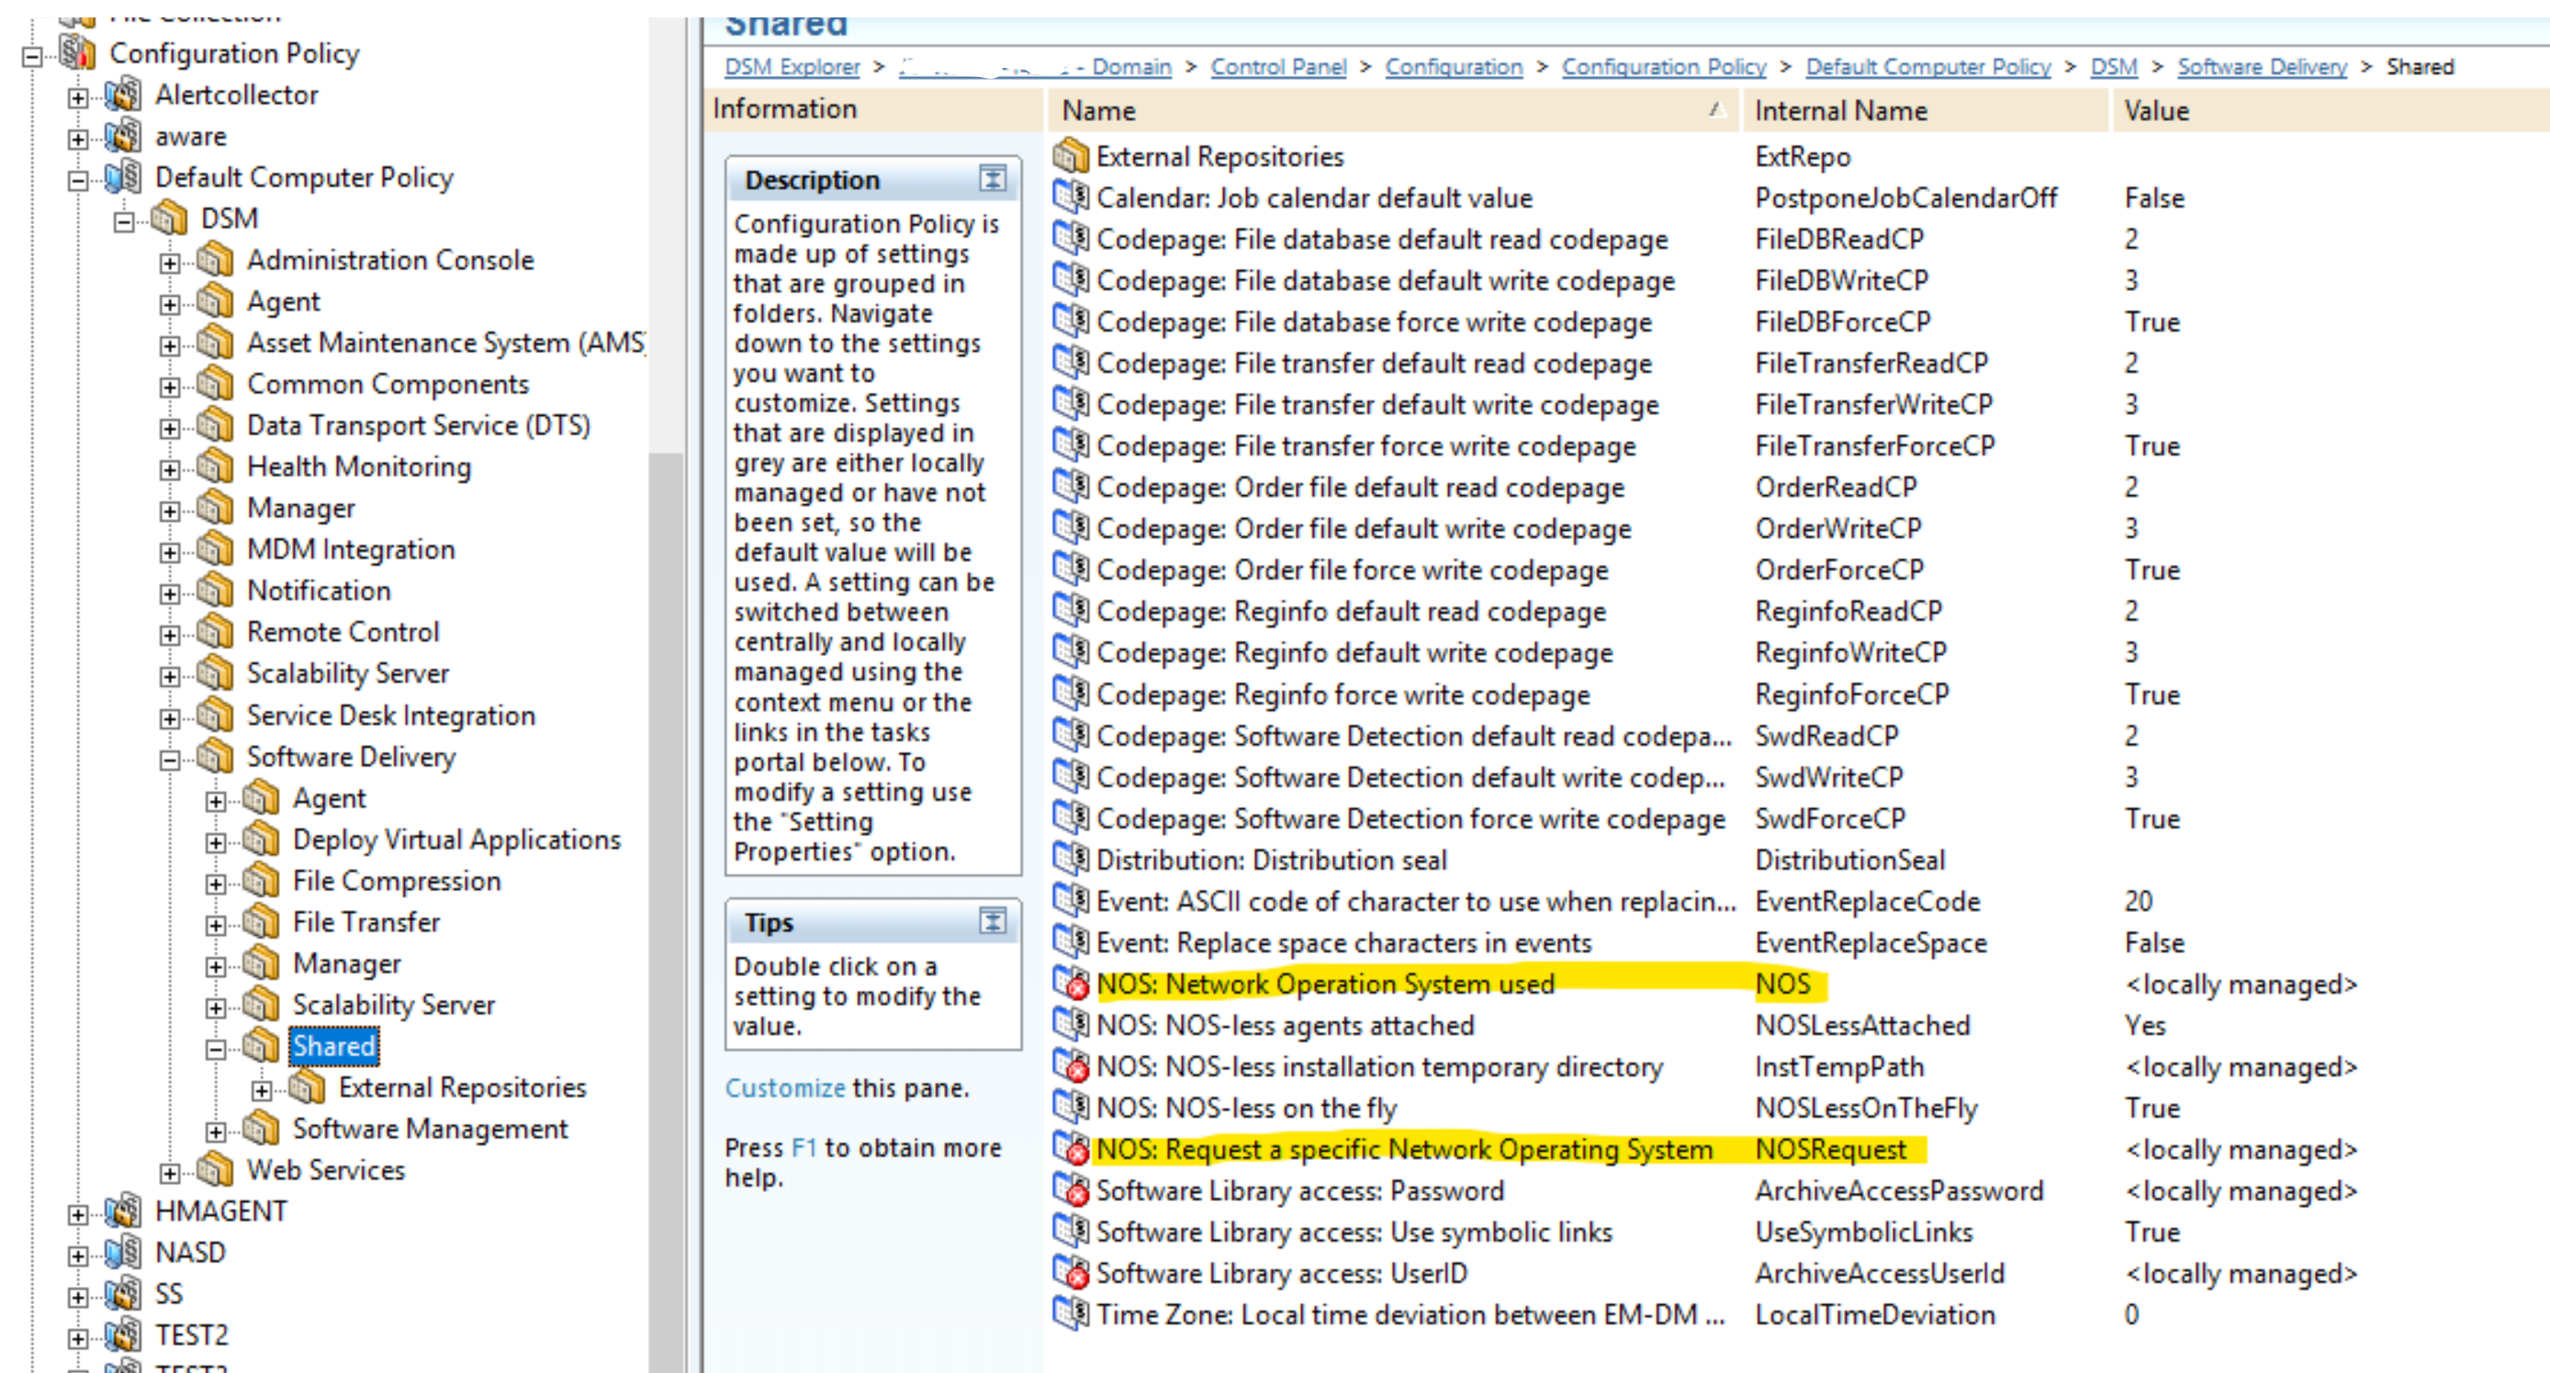Screen dimensions: 2550x1373
Task: Sort by the Internal Name column header
Action: pos(1840,111)
